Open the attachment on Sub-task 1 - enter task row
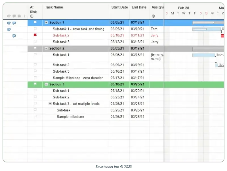The width and height of the screenshot is (227, 171). [9, 30]
